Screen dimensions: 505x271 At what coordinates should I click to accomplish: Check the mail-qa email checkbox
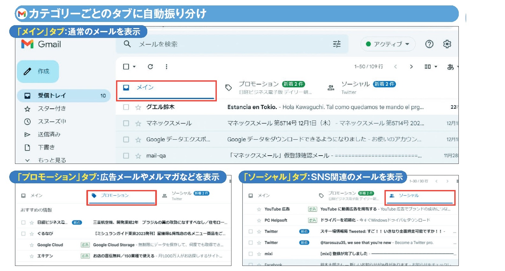(x=126, y=156)
